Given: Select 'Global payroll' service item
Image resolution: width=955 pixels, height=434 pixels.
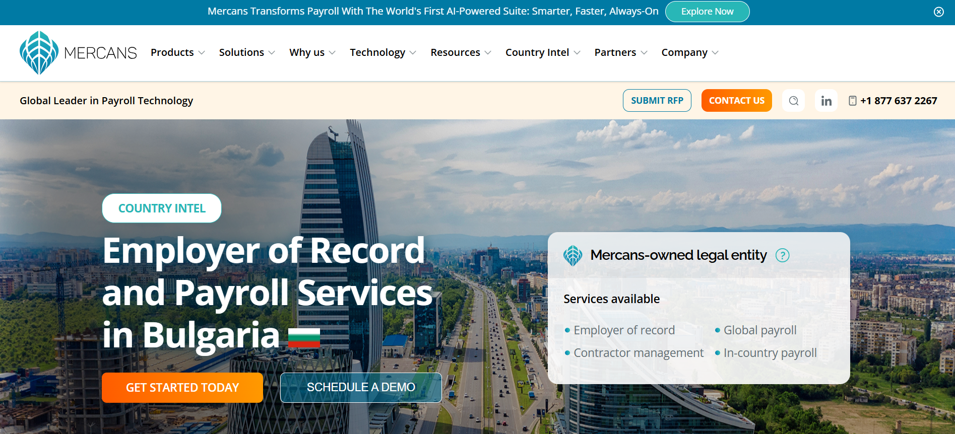Looking at the screenshot, I should pyautogui.click(x=760, y=330).
